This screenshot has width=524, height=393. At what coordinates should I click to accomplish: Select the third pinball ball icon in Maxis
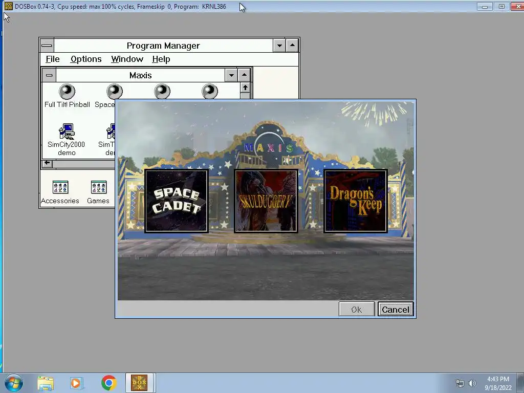tap(162, 92)
